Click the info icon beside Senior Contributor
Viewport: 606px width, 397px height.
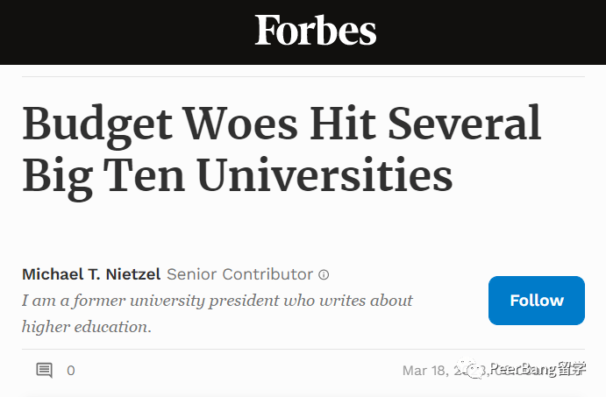(x=324, y=274)
